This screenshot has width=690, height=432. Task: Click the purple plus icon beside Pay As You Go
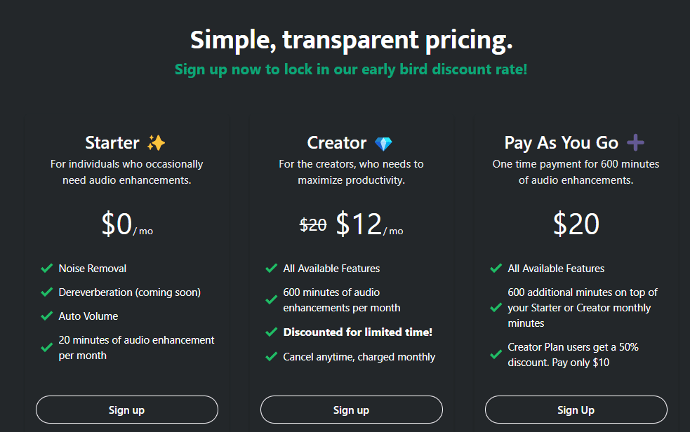point(635,142)
